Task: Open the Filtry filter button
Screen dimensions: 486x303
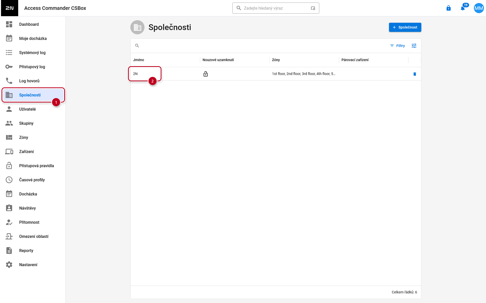Action: 397,46
